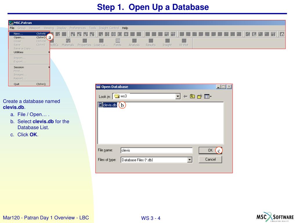Choose Save a Copy... menu entry
The image size is (297, 223).
tap(29, 48)
